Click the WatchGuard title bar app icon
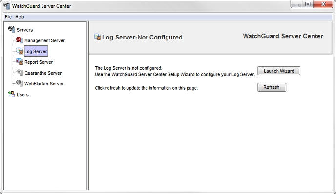This screenshot has height=194, width=336. pos(7,6)
